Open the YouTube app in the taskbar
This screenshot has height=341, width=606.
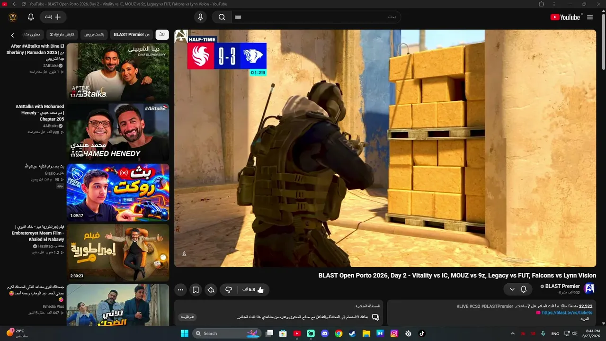coord(297,333)
